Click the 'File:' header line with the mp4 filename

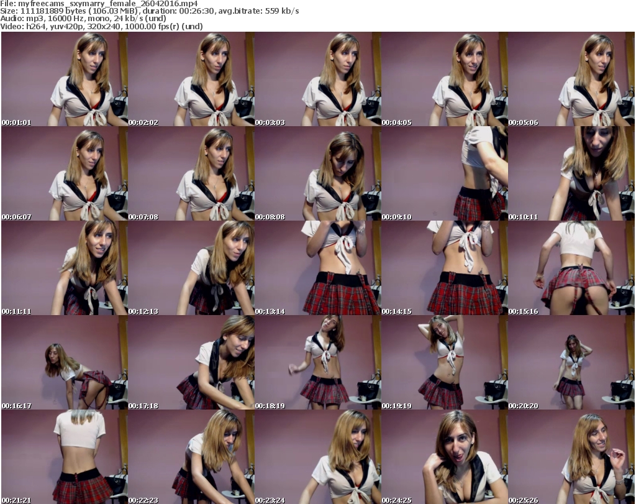(x=99, y=4)
